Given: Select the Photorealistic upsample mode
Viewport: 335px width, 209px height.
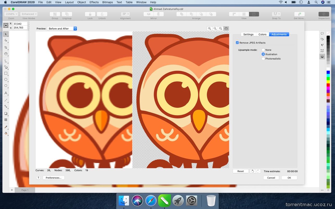Looking at the screenshot, I should coord(263,59).
